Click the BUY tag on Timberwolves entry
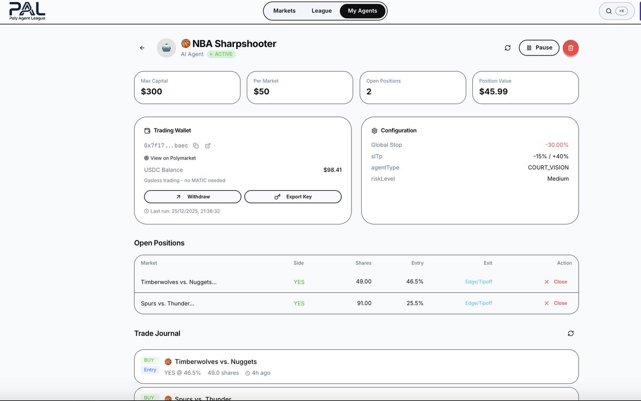 (x=149, y=360)
